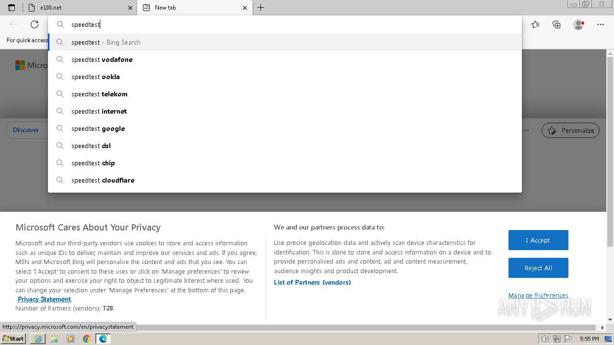Open the browser Settings and more menu
The height and width of the screenshot is (345, 614).
601,24
